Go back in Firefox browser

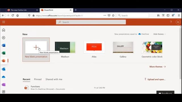[3, 15]
